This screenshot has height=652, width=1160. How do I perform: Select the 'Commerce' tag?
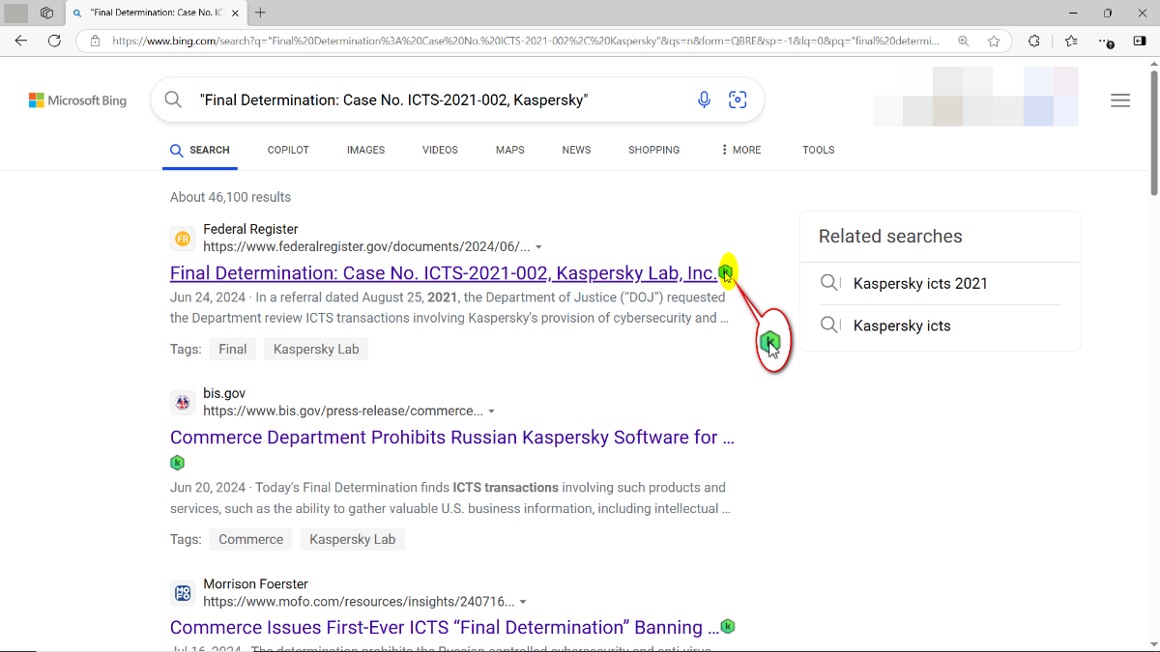click(x=251, y=539)
